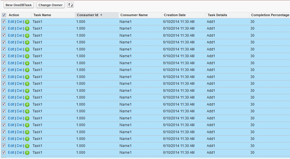This screenshot has height=159, width=290.
Task: Click green plus icon in second row
Action: [27, 28]
